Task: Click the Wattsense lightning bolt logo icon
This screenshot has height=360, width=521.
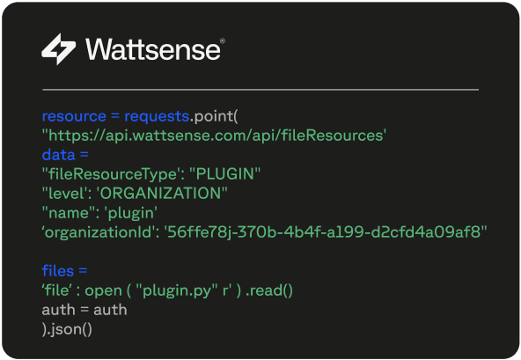Action: pyautogui.click(x=58, y=49)
